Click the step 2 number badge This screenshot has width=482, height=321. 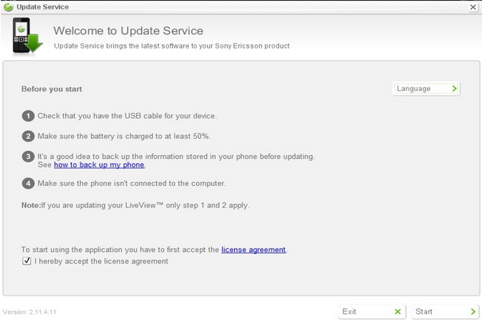coord(28,136)
